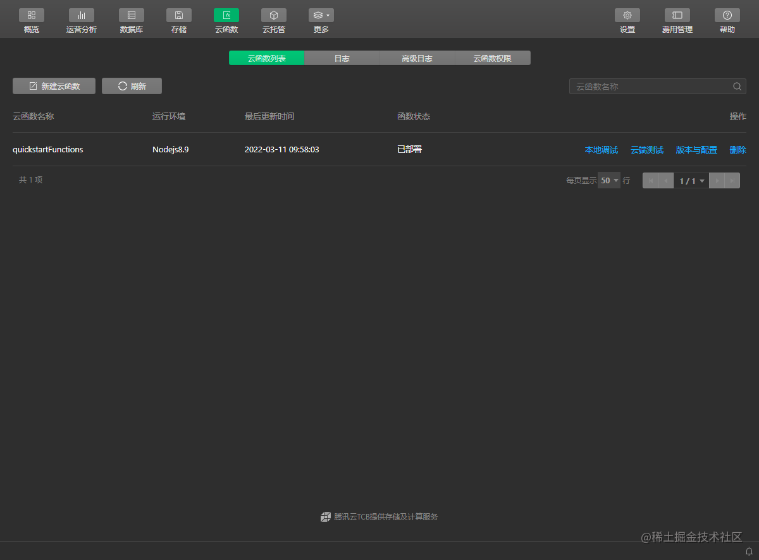Screen dimensions: 759x560
Task: Open the 1 / 1 page selector
Action: (691, 181)
